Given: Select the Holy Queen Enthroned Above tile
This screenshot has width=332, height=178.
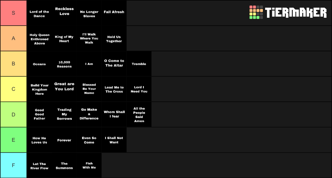Looking at the screenshot, I should click(39, 38).
